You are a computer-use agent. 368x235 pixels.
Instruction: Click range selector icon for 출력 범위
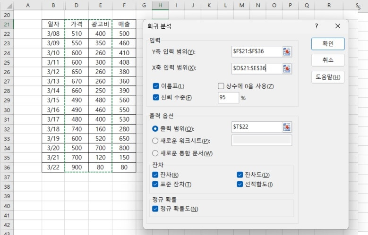tap(287, 127)
